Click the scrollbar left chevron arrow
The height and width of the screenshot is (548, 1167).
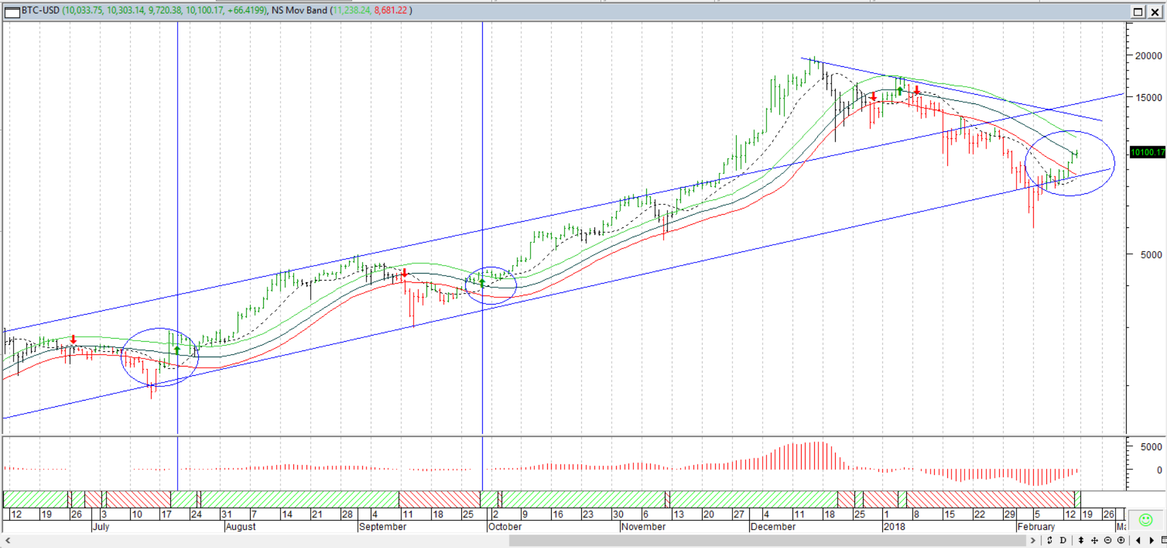point(7,541)
